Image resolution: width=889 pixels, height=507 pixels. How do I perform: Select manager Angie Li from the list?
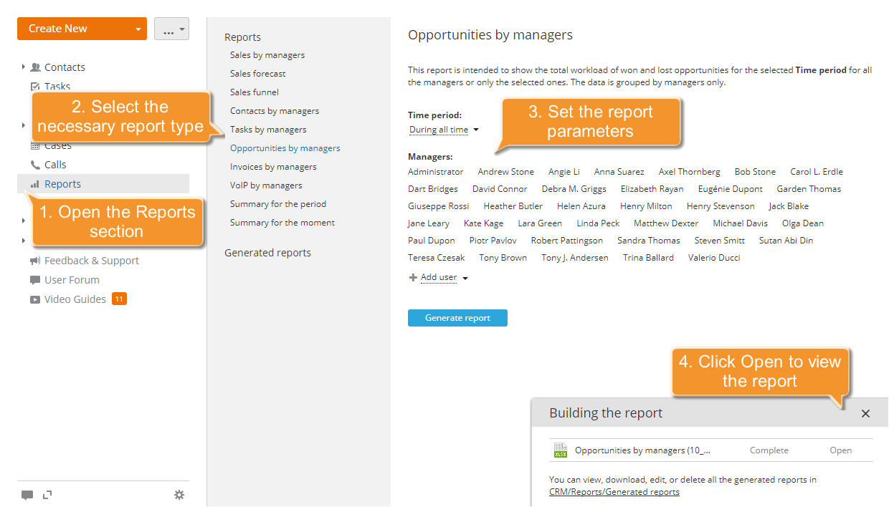[x=564, y=171]
